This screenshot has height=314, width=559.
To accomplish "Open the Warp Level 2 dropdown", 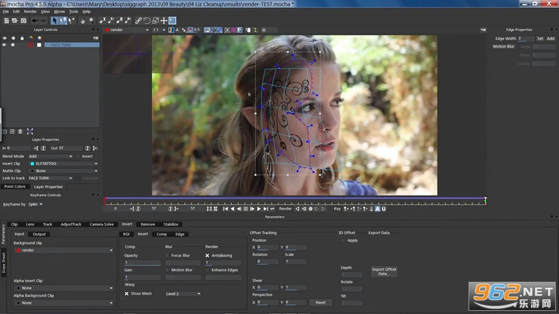I will pyautogui.click(x=183, y=294).
